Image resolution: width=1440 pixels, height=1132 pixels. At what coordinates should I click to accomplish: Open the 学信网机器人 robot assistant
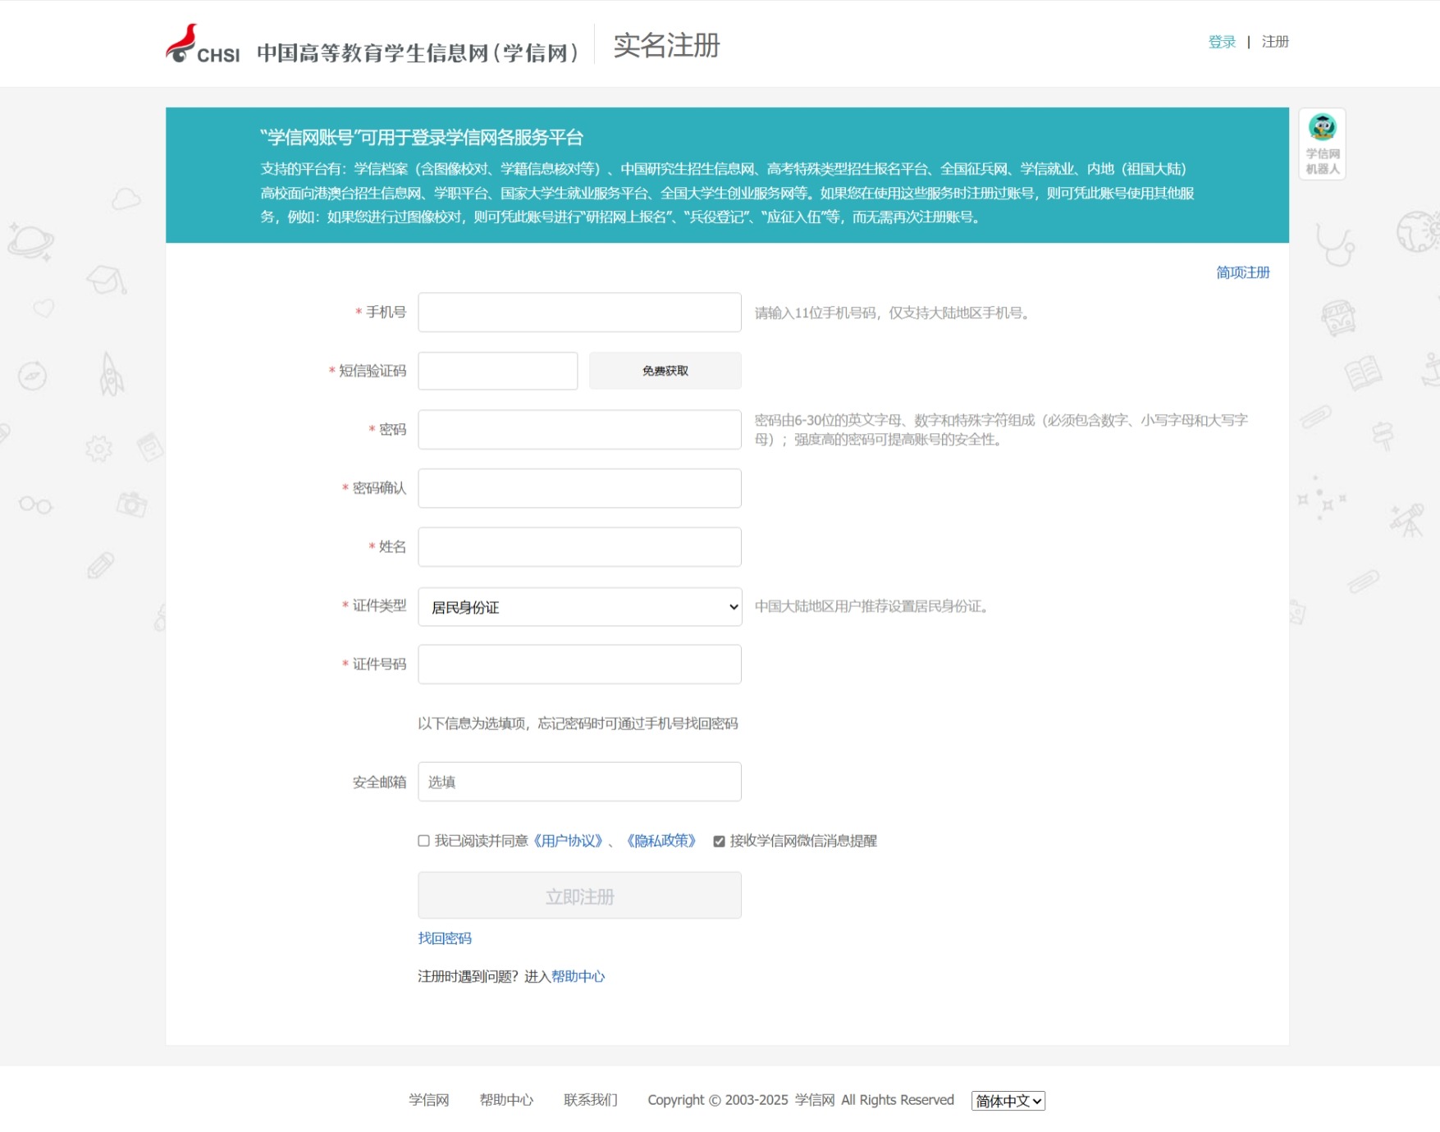point(1322,144)
